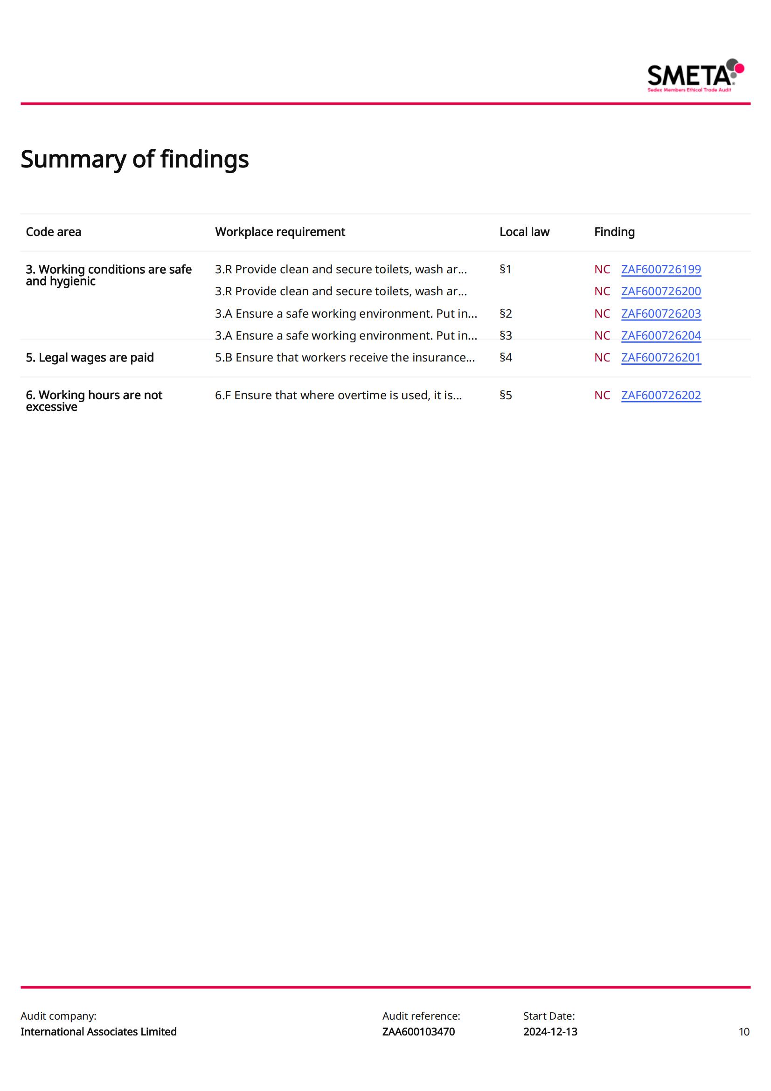Viewport: 771px width, 1091px height.
Task: Open finding ZAF600726204
Action: click(660, 335)
